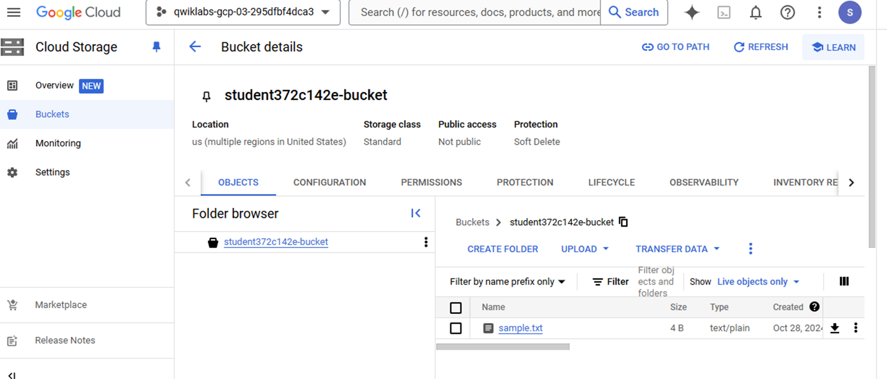Image resolution: width=887 pixels, height=379 pixels.
Task: Open the Gemini AI assistant sparkle icon
Action: pos(692,12)
